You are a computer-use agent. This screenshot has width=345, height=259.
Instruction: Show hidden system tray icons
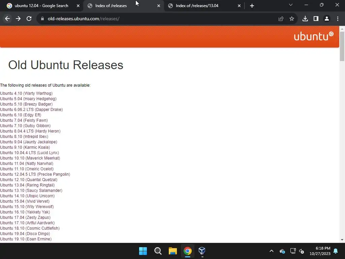point(272,251)
